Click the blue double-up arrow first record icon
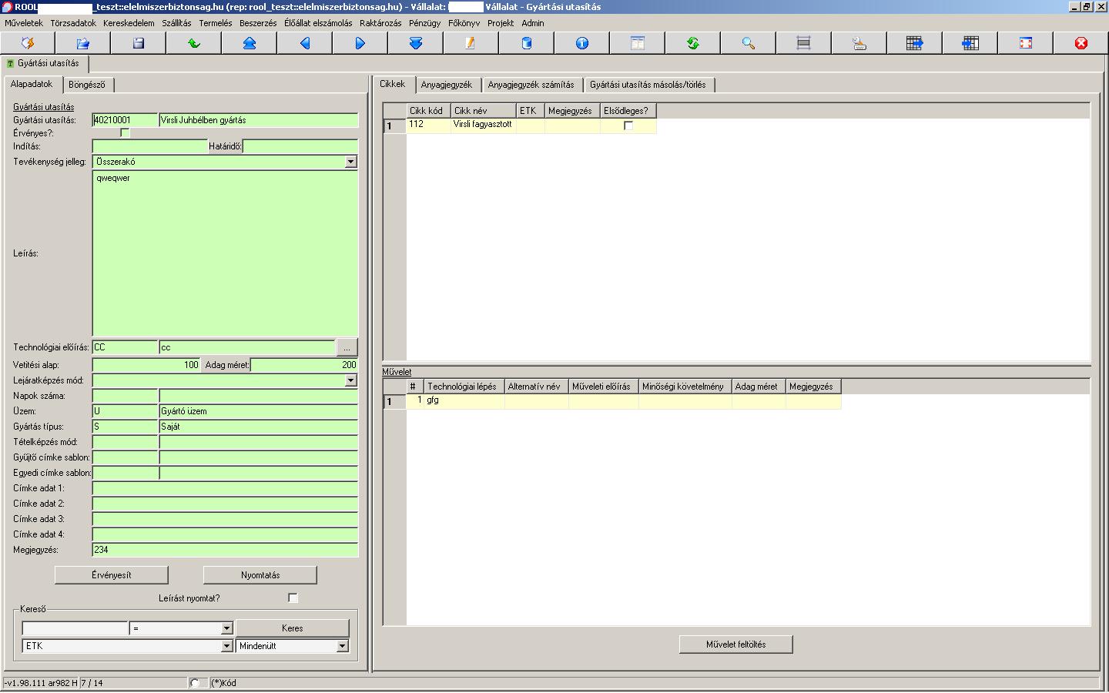 pyautogui.click(x=250, y=43)
